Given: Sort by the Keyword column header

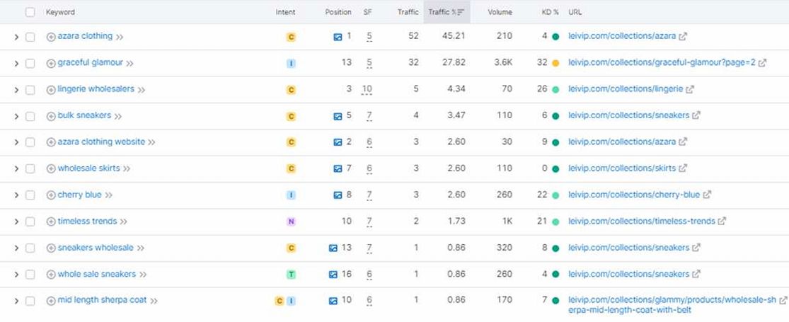Looking at the screenshot, I should [60, 12].
